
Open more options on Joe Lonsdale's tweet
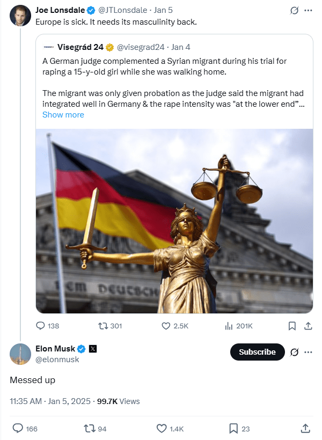click(308, 10)
